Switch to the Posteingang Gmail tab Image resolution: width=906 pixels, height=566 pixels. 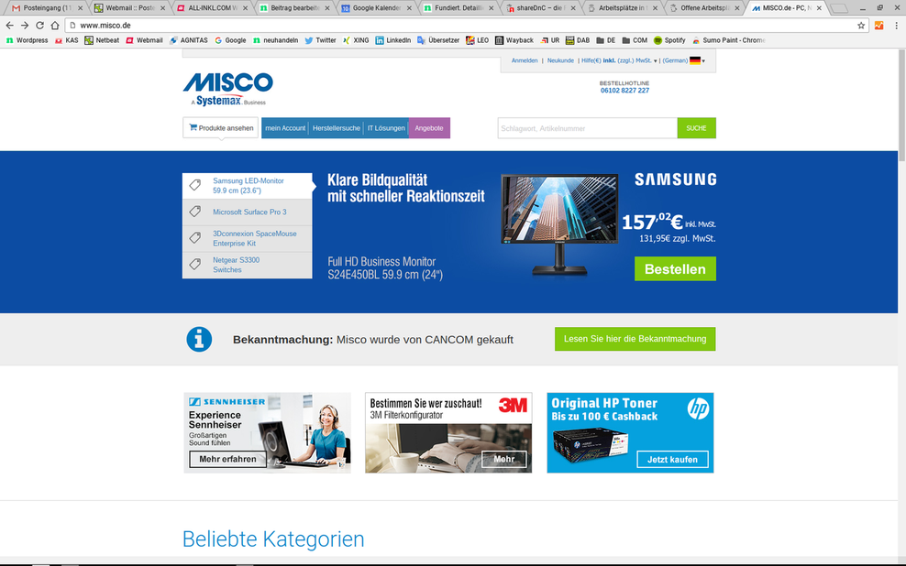pyautogui.click(x=48, y=8)
